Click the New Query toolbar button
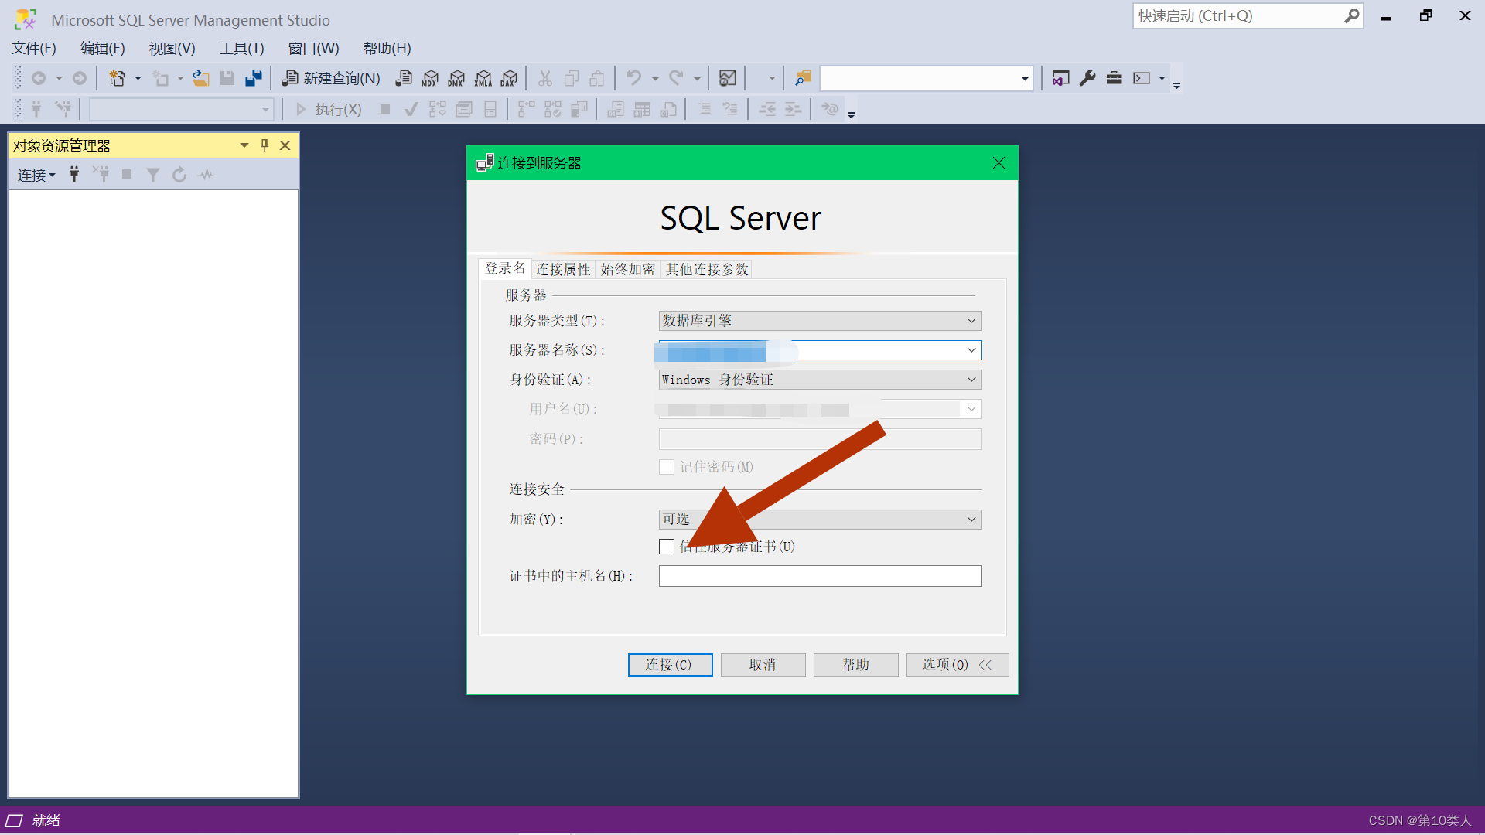The width and height of the screenshot is (1485, 835). click(x=331, y=78)
